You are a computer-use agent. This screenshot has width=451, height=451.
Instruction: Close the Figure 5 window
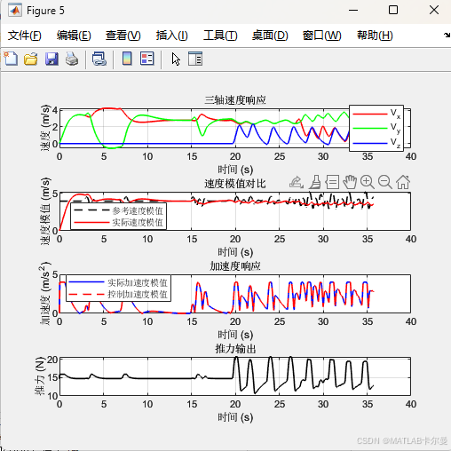pyautogui.click(x=434, y=11)
